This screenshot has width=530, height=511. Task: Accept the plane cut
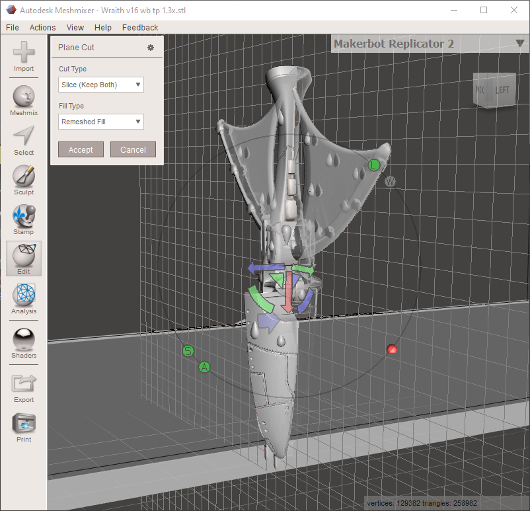81,149
